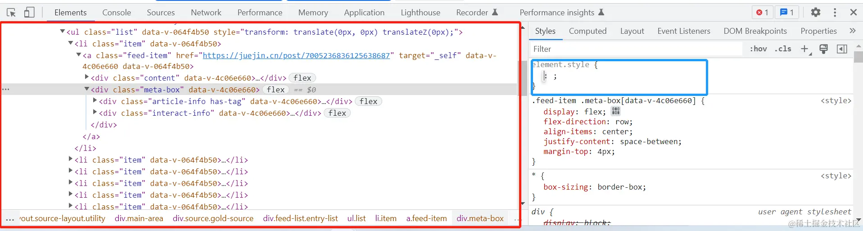The image size is (863, 231).
Task: Select div.meta-box in the breadcrumb
Action: (480, 218)
